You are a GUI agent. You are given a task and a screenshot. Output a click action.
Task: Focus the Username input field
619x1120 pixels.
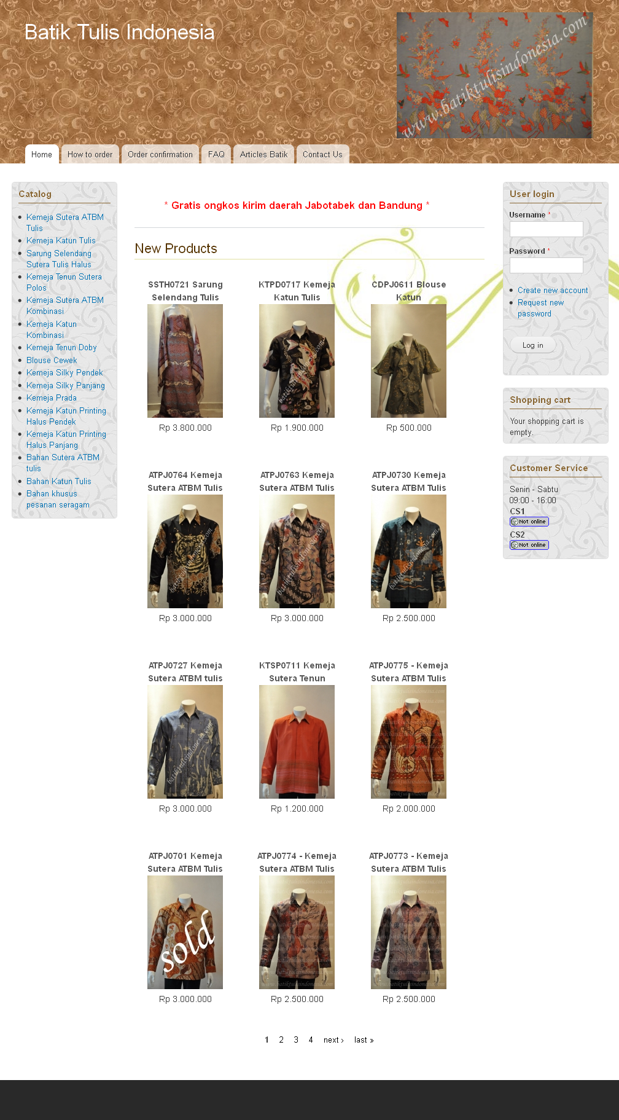point(546,229)
